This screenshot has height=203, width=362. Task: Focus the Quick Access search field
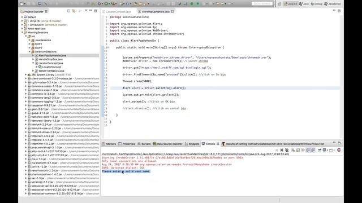click(262, 4)
